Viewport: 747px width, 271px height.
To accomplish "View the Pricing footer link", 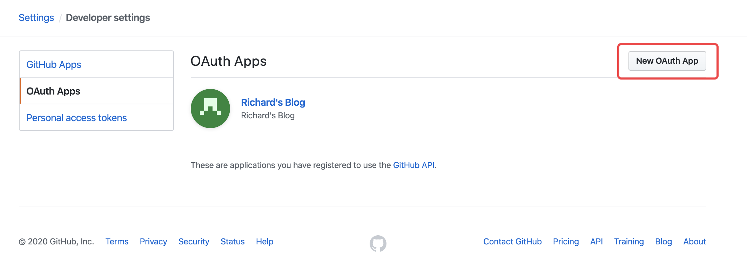I will [x=566, y=242].
